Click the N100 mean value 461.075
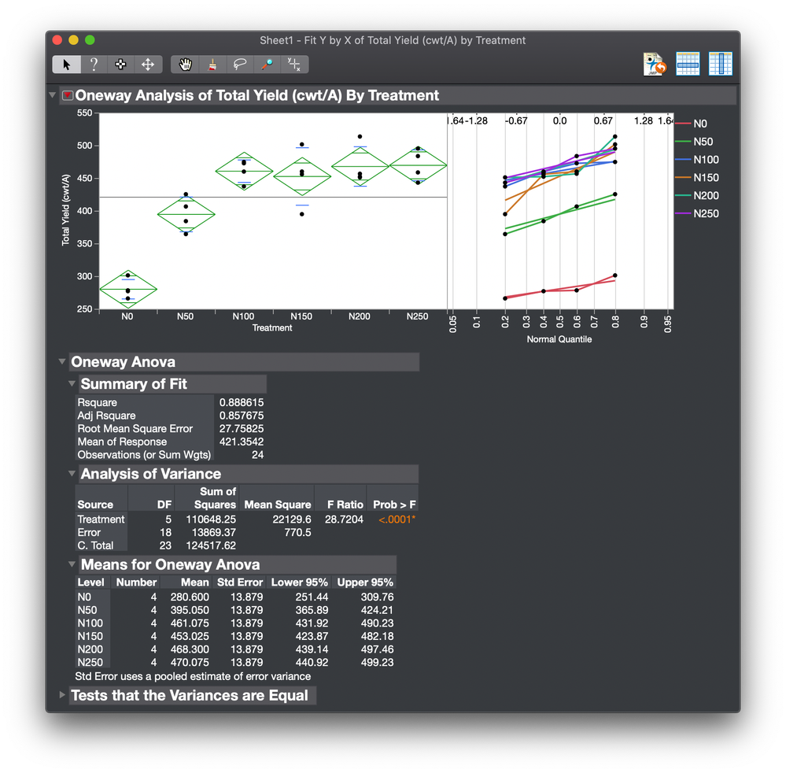The width and height of the screenshot is (786, 773). (190, 623)
